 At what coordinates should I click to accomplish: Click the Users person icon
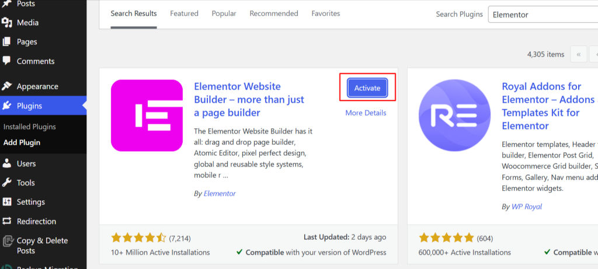tap(6, 163)
